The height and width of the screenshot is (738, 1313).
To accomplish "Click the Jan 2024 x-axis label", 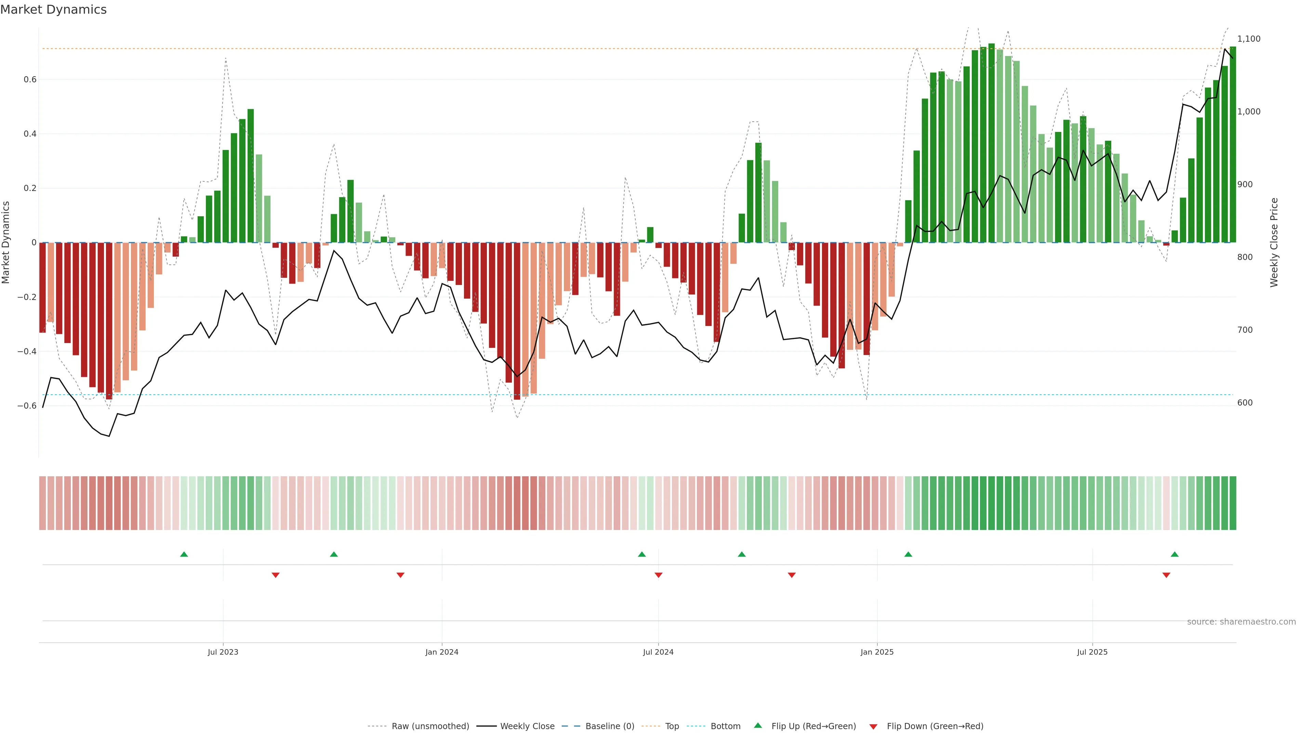I will 442,652.
